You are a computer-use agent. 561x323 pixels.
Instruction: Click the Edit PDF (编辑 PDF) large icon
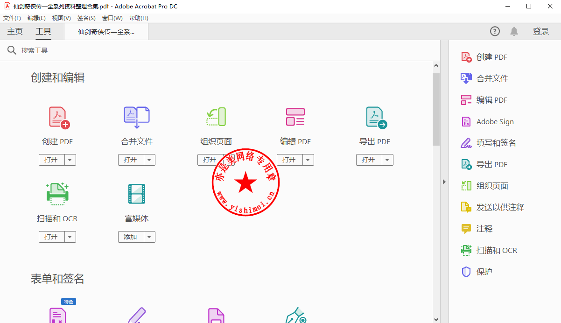[x=295, y=117]
